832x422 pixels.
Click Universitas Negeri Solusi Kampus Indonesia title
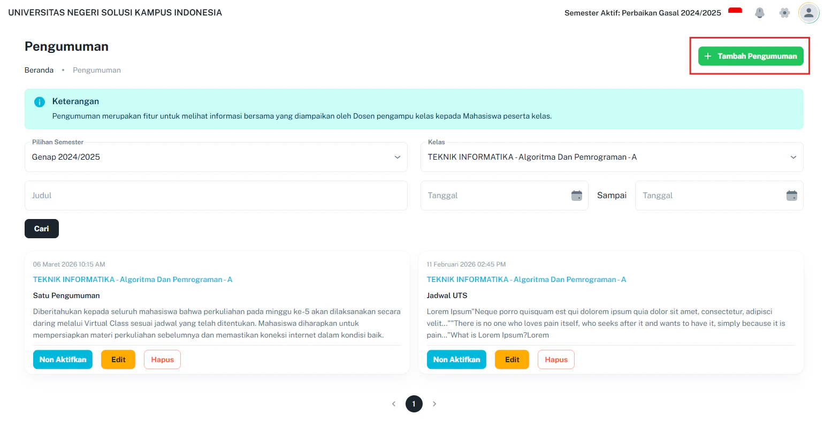coord(115,12)
